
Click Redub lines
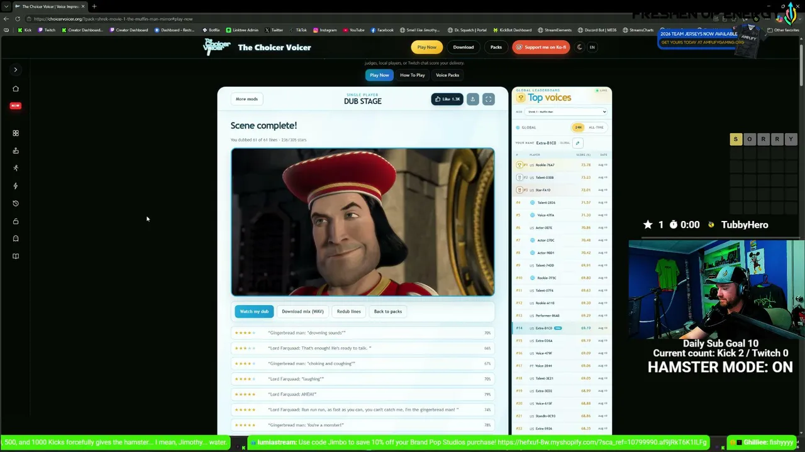[348, 311]
